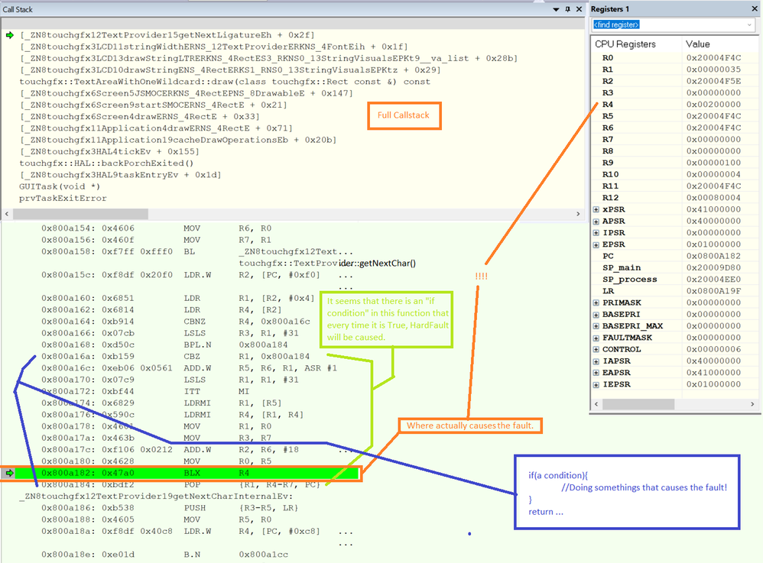
Task: Click the getNextCharInternalEv function label
Action: [156, 497]
